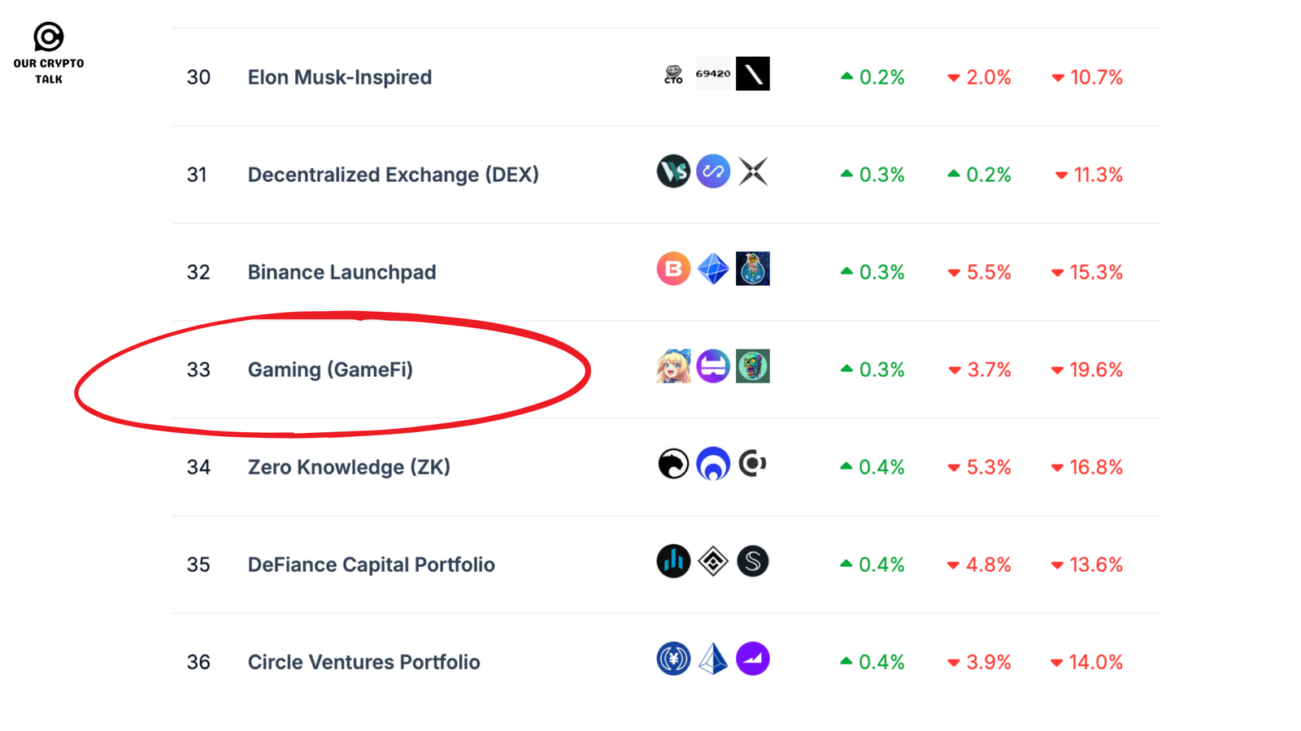Open the Zero Knowledge (ZK) category
This screenshot has height=731, width=1301.
tap(349, 467)
